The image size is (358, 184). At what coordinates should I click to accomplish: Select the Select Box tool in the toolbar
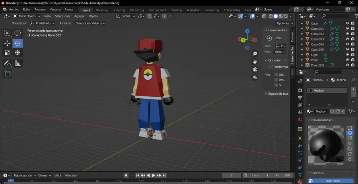pos(7,33)
